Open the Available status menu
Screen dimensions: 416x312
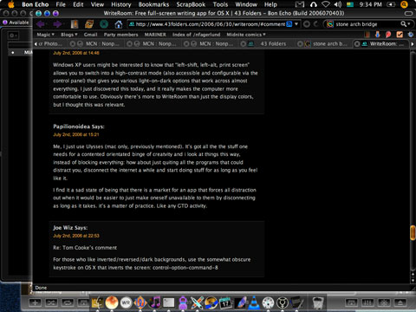click(16, 23)
